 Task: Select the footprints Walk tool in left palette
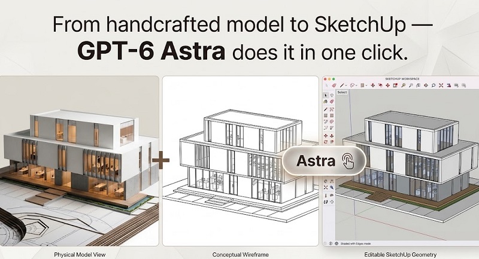click(x=326, y=202)
